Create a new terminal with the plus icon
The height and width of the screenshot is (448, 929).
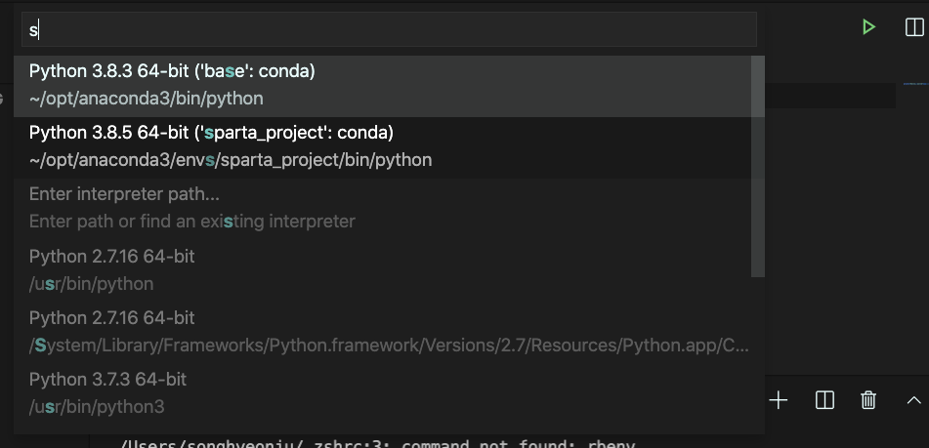[779, 400]
